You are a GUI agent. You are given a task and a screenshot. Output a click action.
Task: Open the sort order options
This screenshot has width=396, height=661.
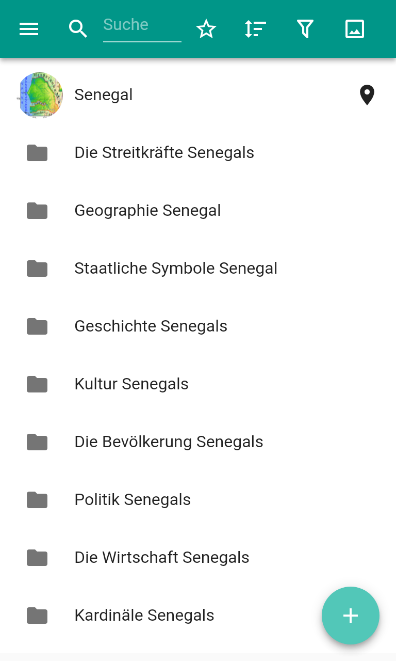(x=255, y=29)
